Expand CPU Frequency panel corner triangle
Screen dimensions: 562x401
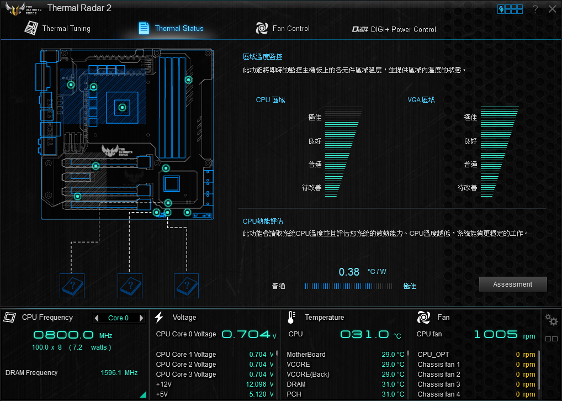(143, 394)
